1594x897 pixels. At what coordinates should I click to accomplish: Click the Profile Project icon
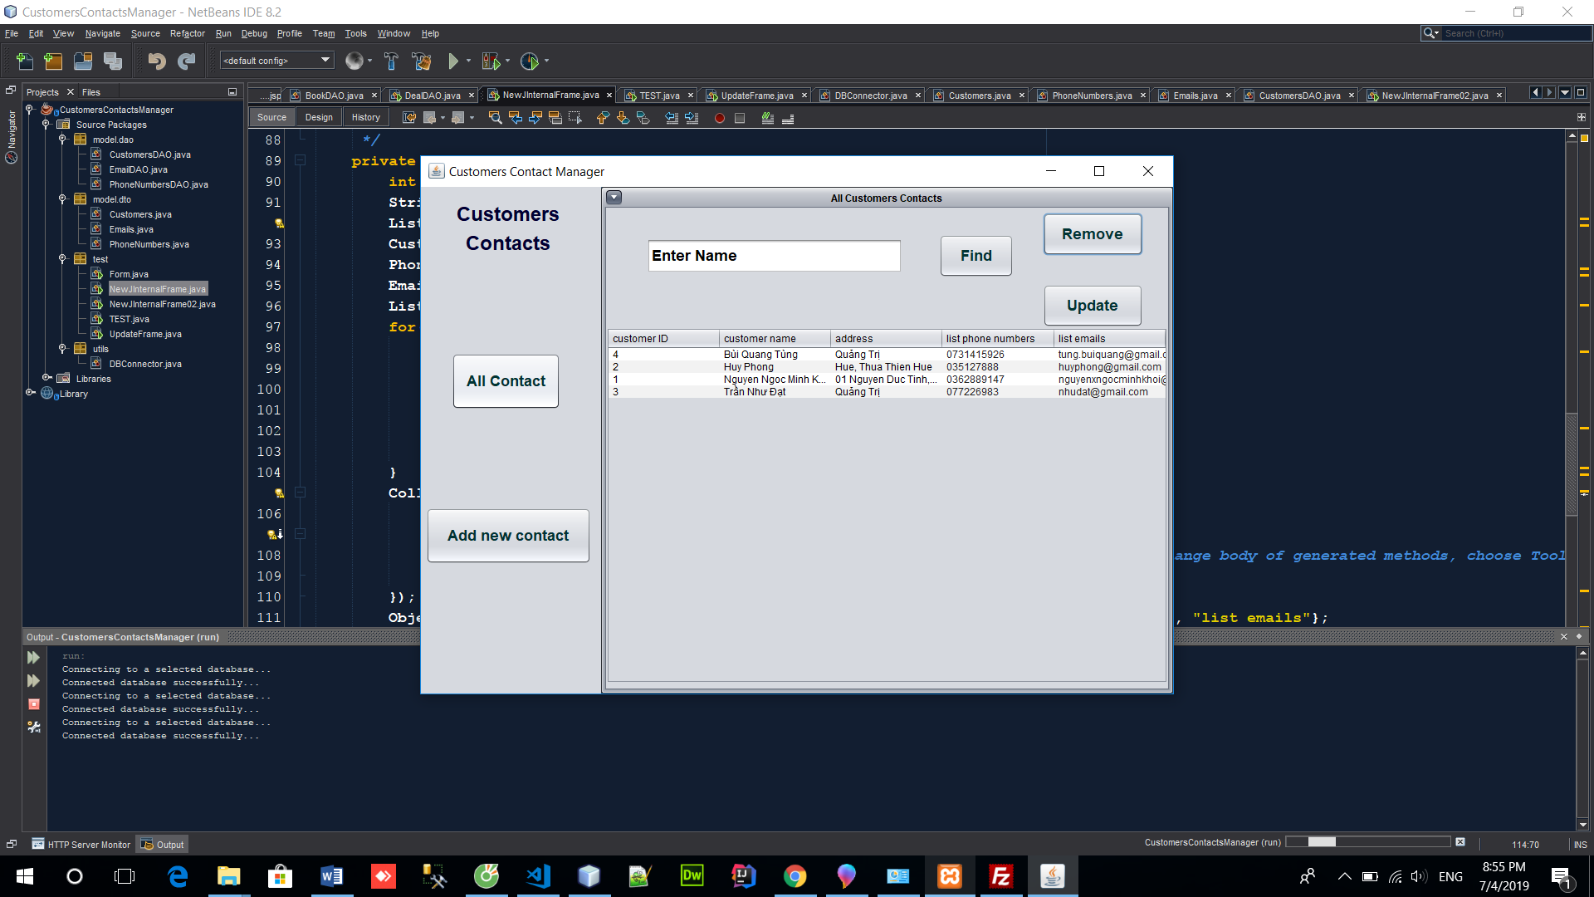pyautogui.click(x=530, y=61)
